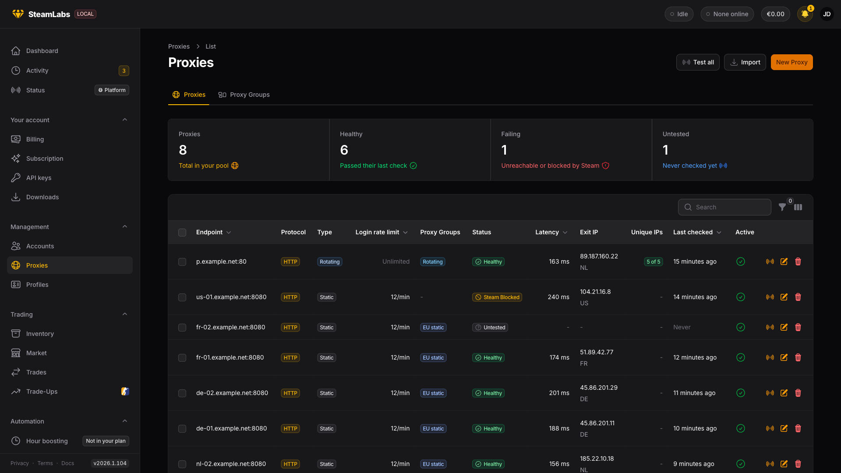Sort by the Endpoint column
841x473 pixels.
coord(214,232)
